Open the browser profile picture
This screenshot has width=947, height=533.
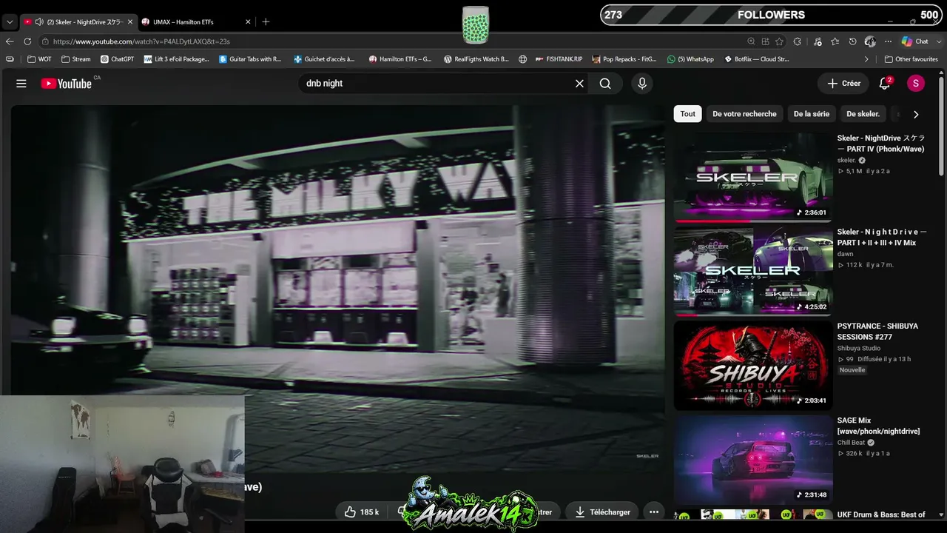click(x=871, y=41)
